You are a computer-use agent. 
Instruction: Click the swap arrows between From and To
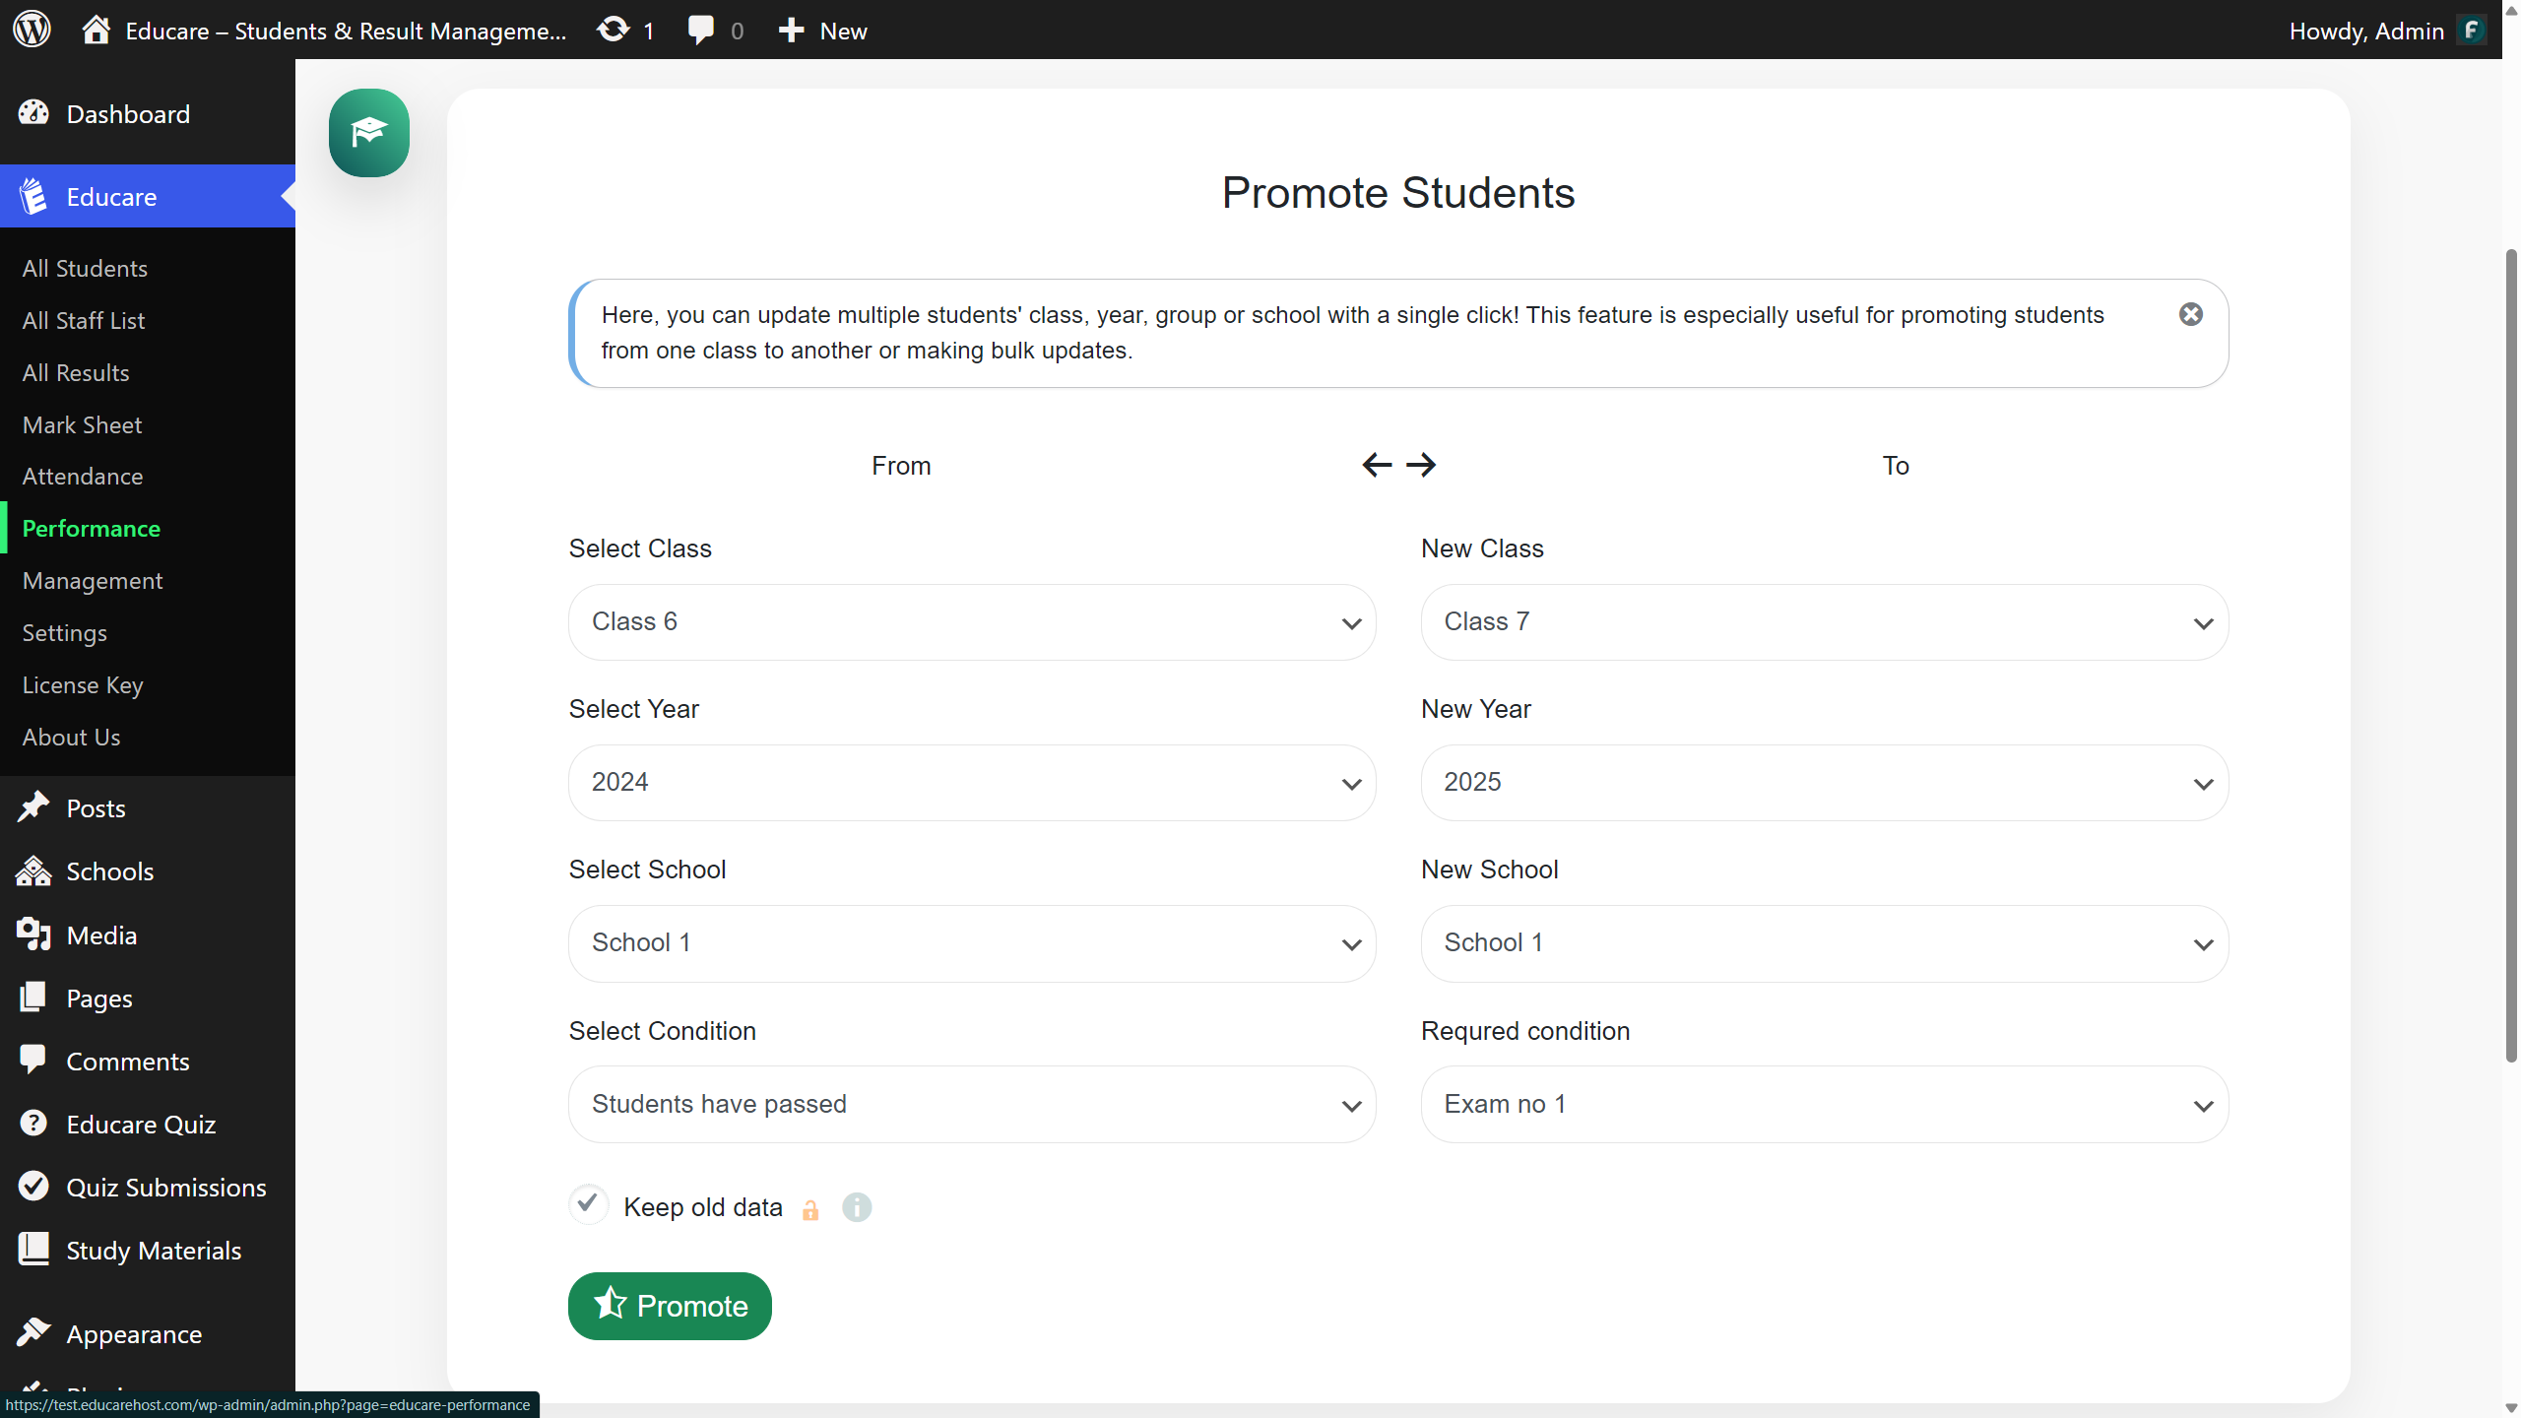(x=1398, y=465)
